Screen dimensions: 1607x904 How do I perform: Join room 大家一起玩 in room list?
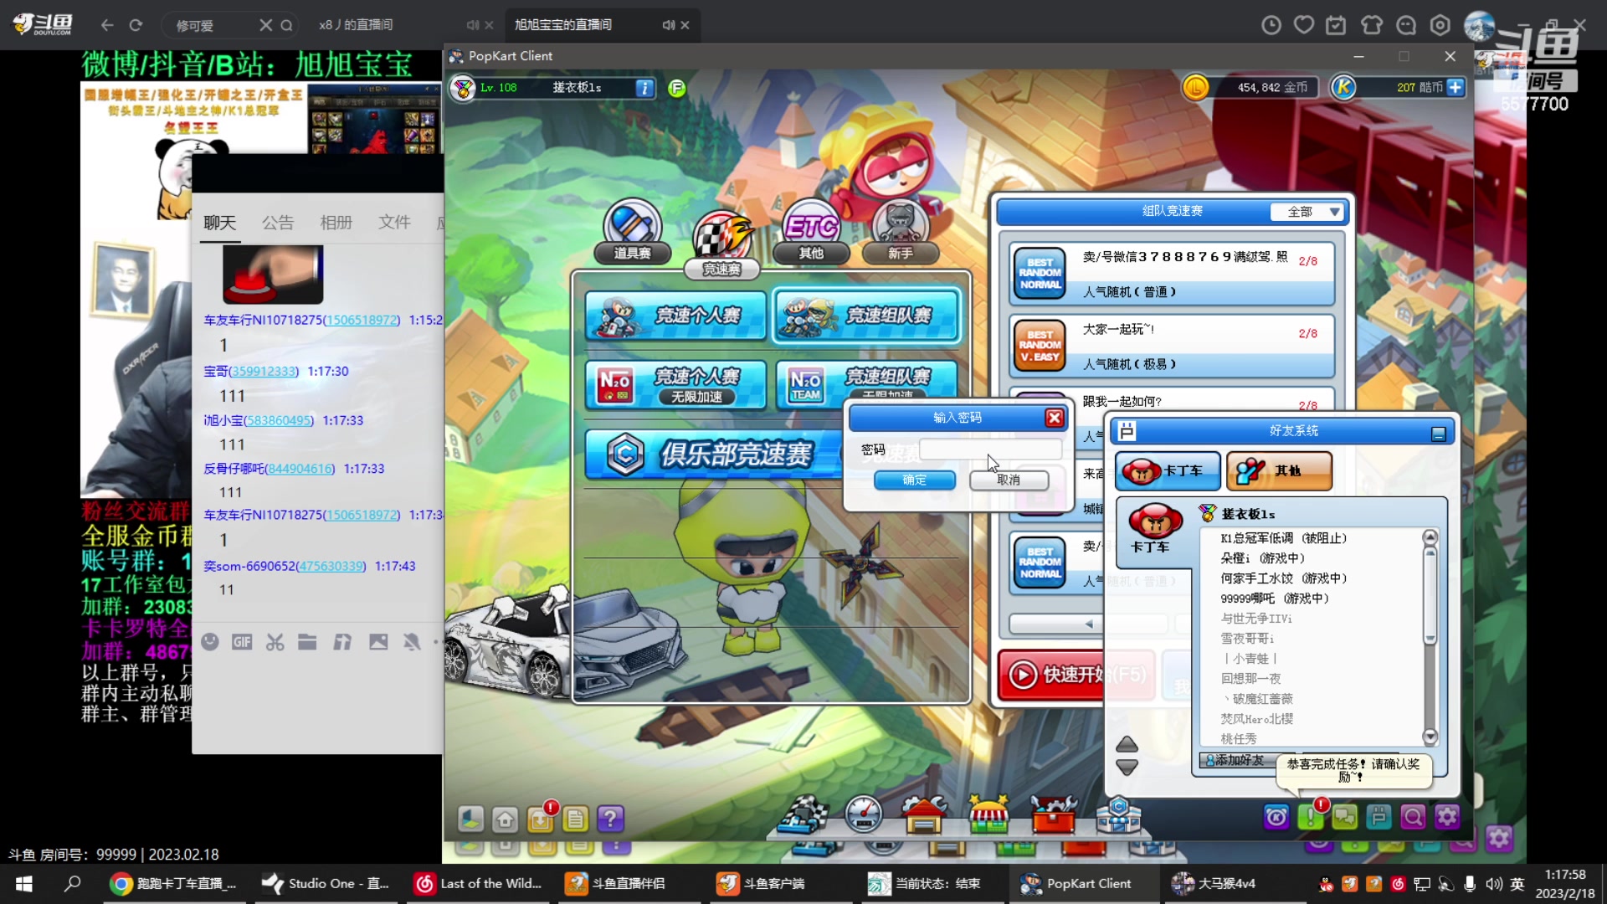click(1171, 346)
